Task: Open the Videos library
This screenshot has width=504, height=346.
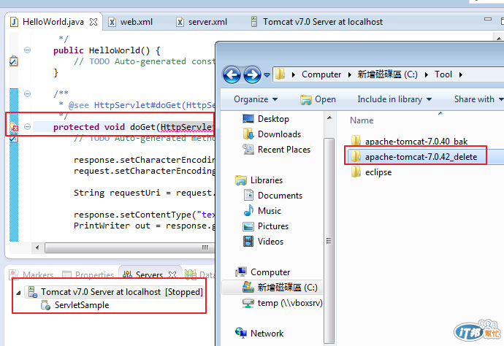Action: coord(263,242)
